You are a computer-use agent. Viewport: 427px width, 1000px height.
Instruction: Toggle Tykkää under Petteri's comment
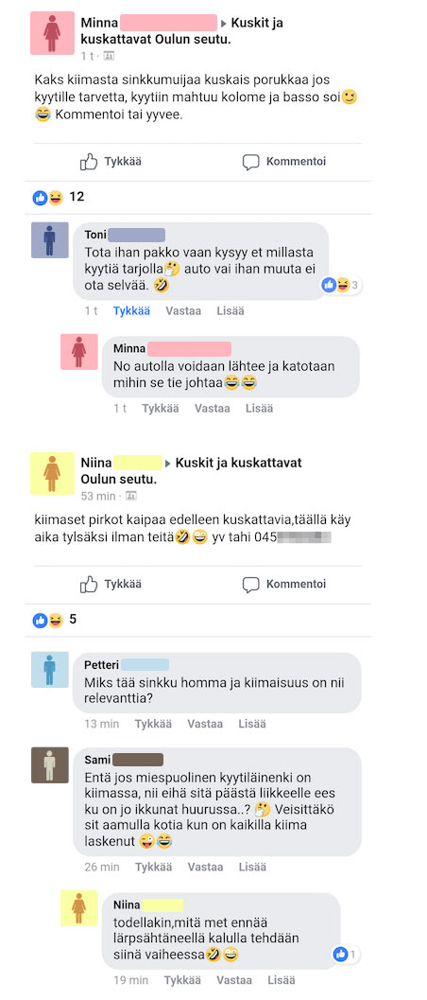(153, 724)
